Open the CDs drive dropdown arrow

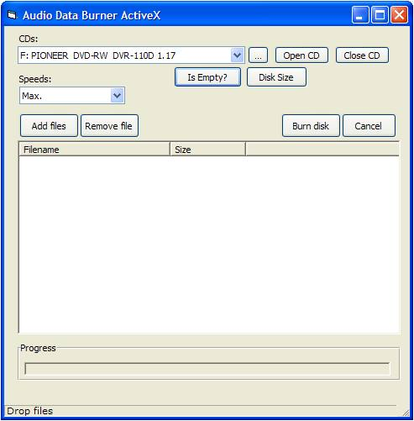[x=237, y=55]
